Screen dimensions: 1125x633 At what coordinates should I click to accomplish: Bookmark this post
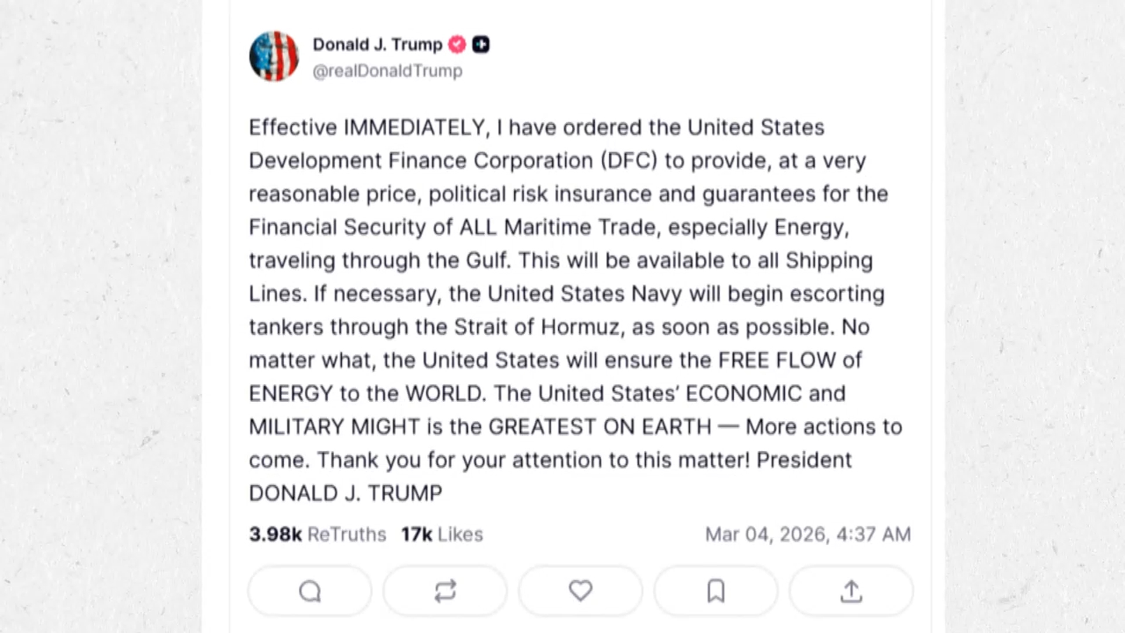[x=716, y=591]
